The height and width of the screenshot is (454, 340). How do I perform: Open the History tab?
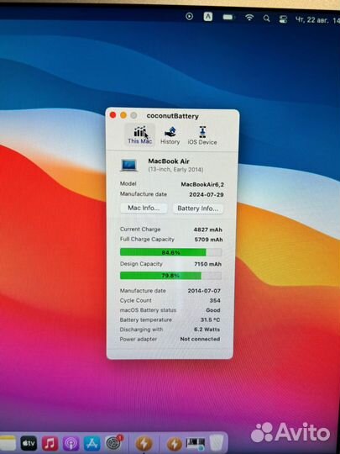click(170, 135)
